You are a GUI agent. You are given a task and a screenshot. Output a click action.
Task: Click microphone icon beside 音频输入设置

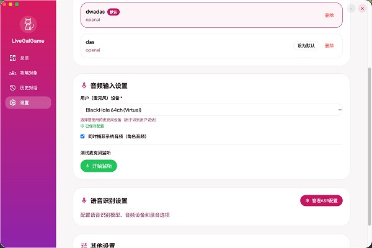tap(84, 86)
